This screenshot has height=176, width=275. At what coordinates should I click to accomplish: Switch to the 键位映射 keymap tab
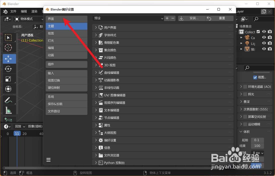(67, 88)
